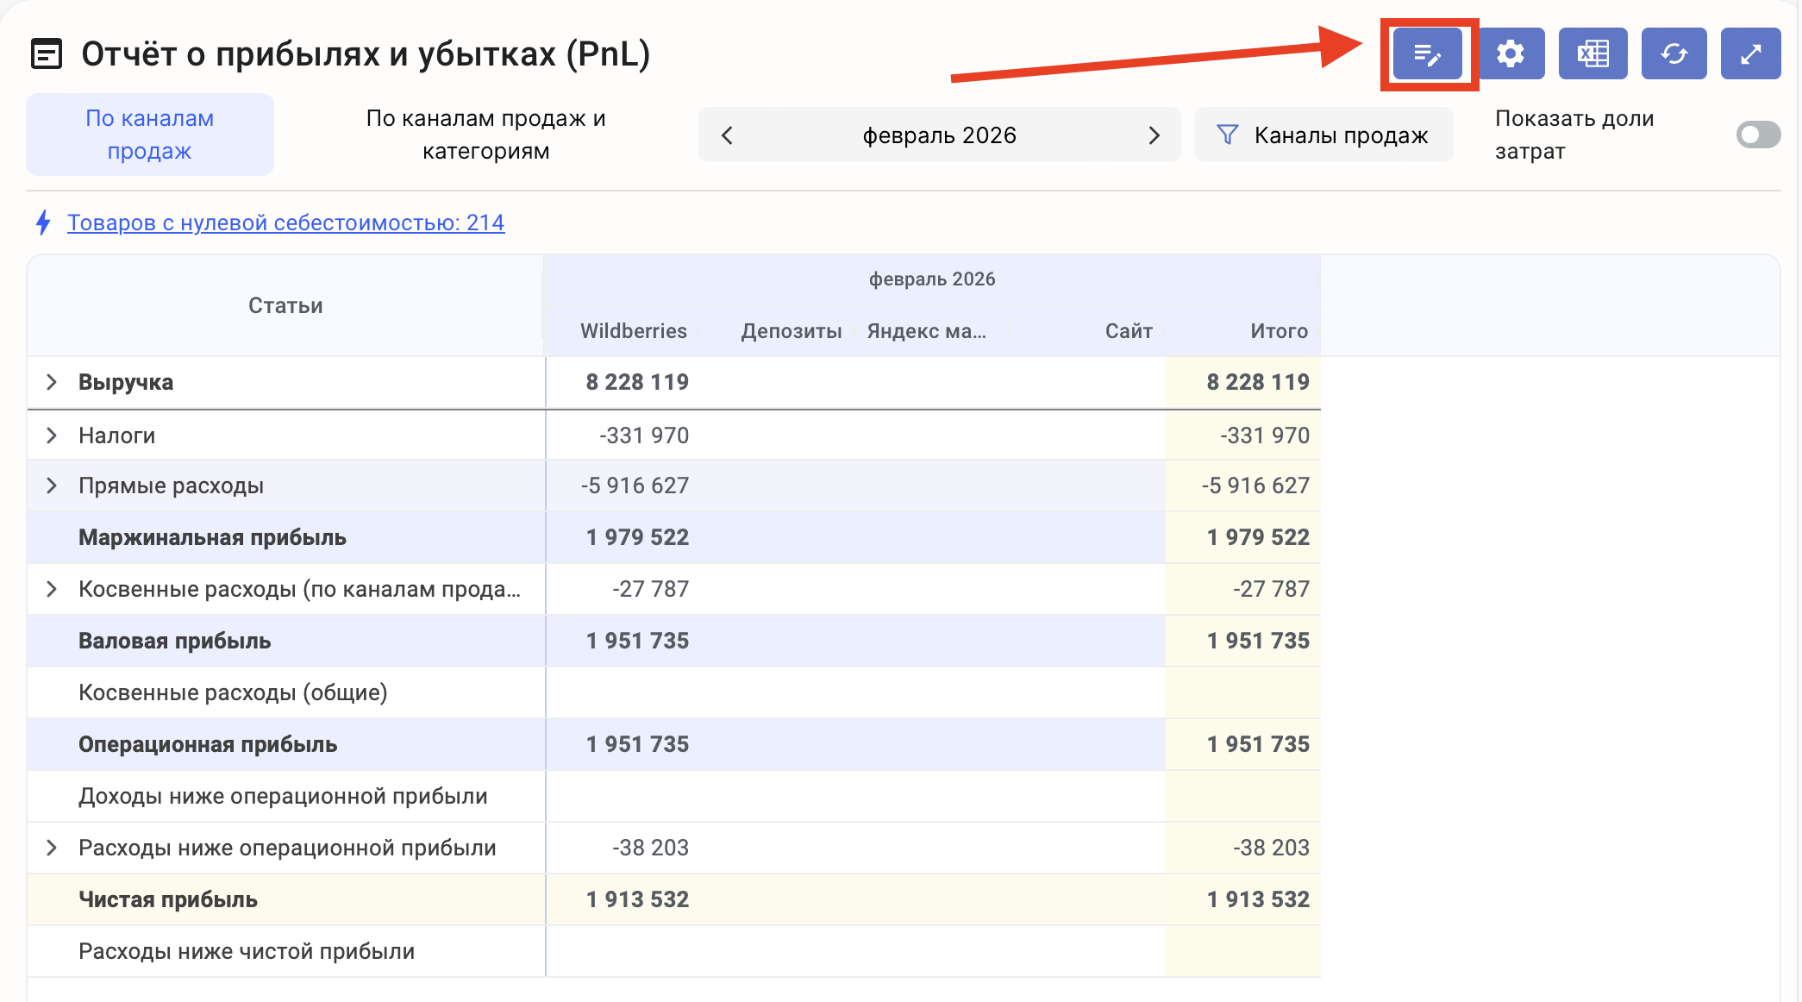Go to next month arrow
Viewport: 1802px width, 1002px height.
pos(1154,135)
